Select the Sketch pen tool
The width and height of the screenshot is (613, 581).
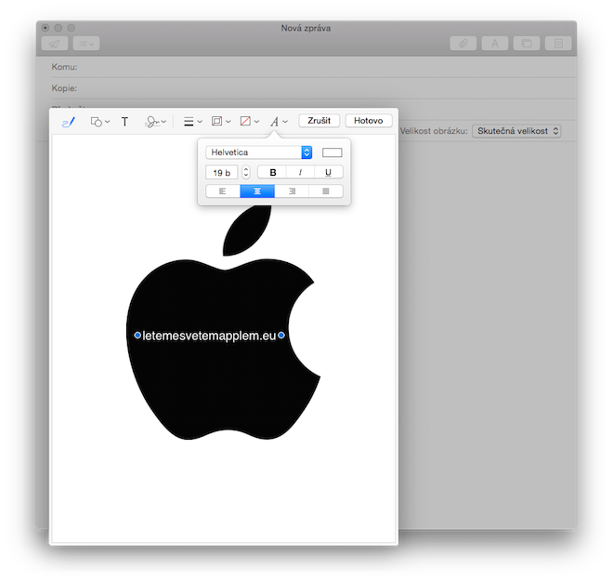[x=67, y=122]
